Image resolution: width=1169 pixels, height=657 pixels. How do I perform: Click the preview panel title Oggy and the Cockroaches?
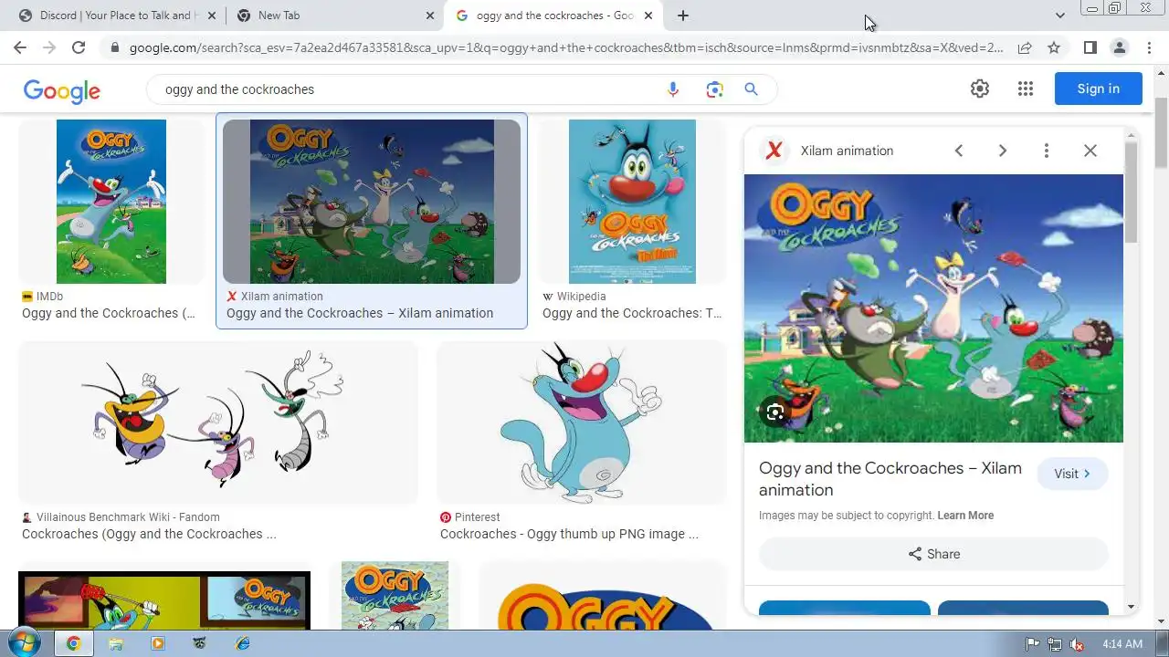(890, 479)
